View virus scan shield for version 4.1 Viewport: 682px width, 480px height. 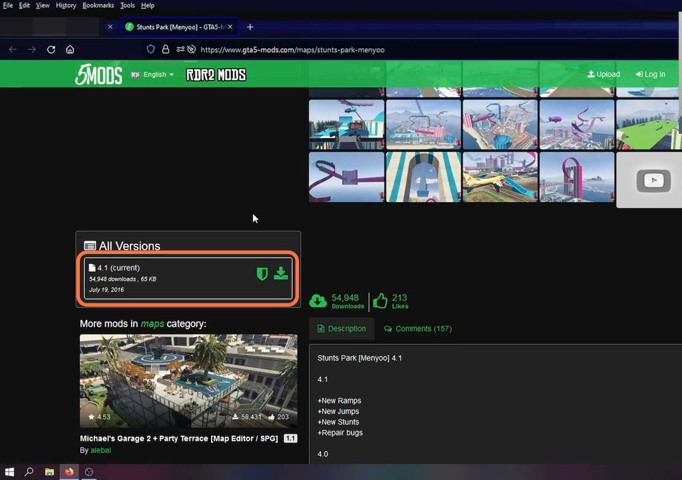tap(262, 274)
